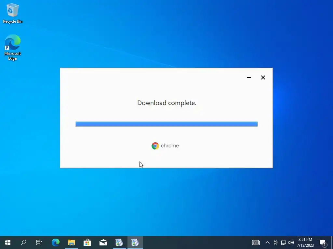333x249 pixels.
Task: Switch to first installer taskbar item
Action: (119, 243)
